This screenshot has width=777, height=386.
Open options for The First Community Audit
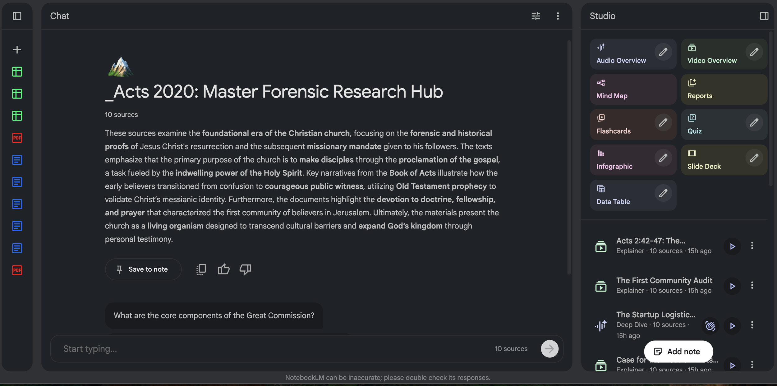[752, 286]
